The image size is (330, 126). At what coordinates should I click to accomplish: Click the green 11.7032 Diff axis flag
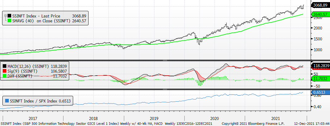pyautogui.click(x=320, y=79)
